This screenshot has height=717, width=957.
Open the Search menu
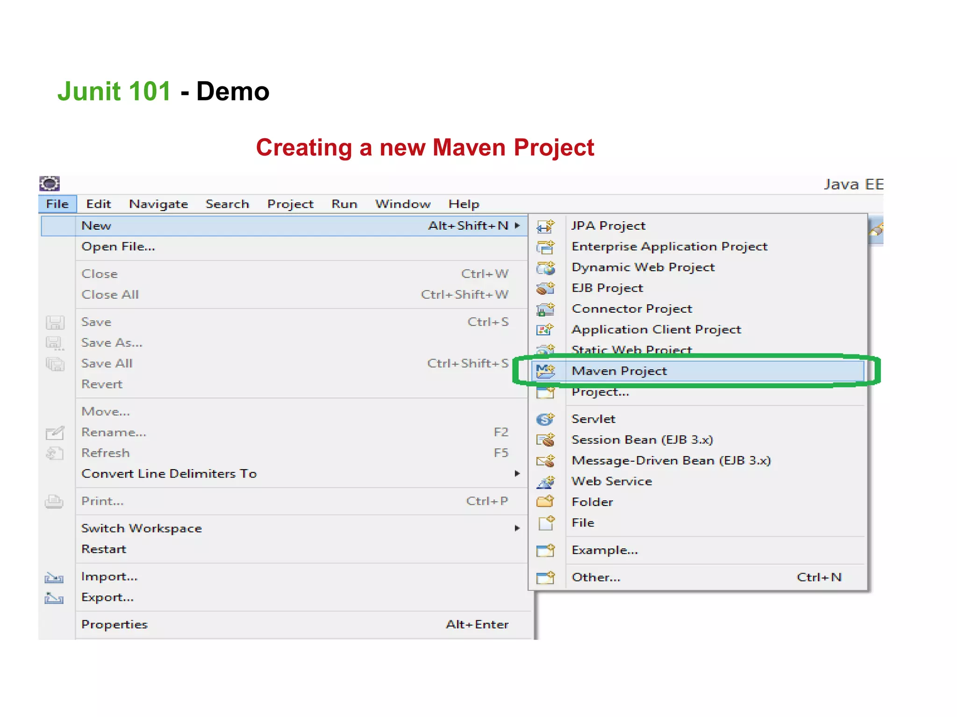[228, 204]
